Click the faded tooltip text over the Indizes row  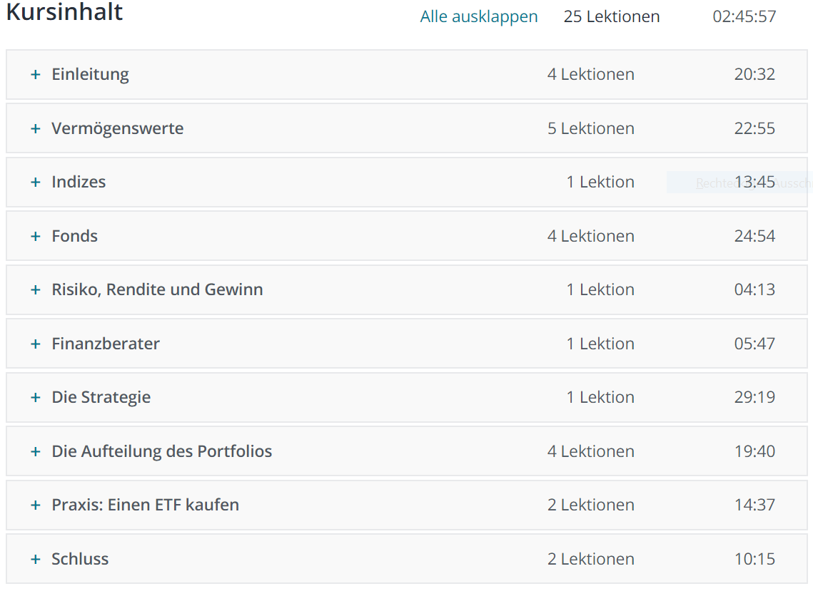tap(753, 183)
